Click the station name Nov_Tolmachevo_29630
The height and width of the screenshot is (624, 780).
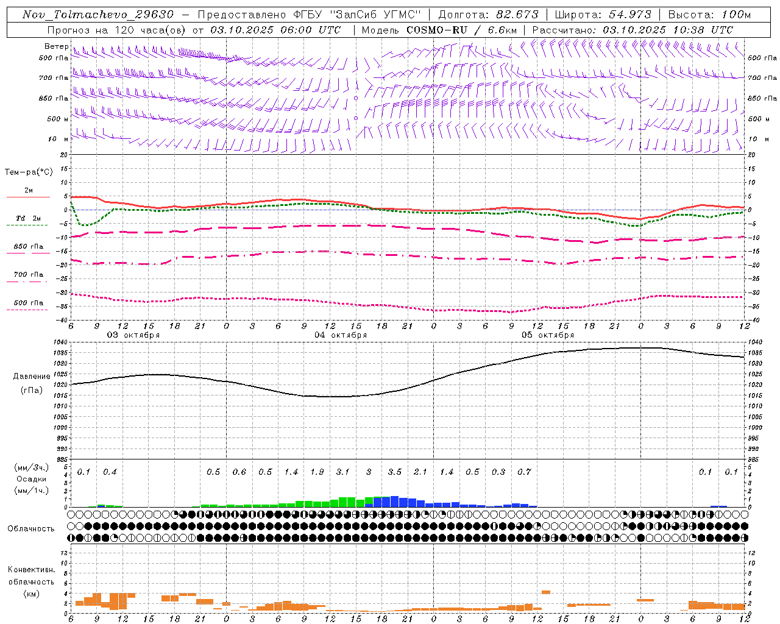[x=98, y=14]
